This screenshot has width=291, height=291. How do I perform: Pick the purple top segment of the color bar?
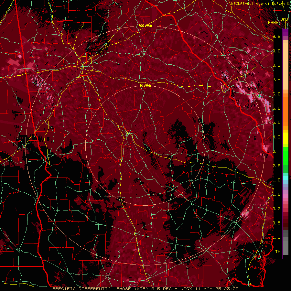point(286,32)
